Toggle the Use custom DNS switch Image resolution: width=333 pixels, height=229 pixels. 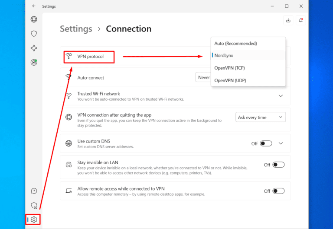point(266,143)
